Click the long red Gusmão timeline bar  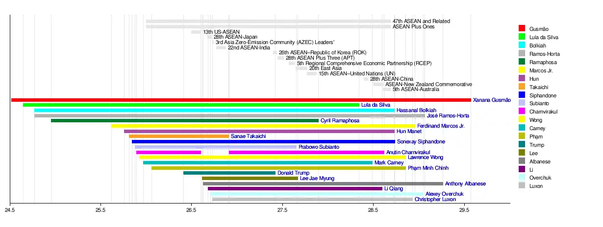241,100
